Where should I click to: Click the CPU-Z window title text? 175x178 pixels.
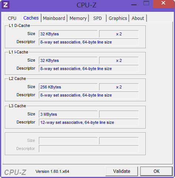click(86, 5)
